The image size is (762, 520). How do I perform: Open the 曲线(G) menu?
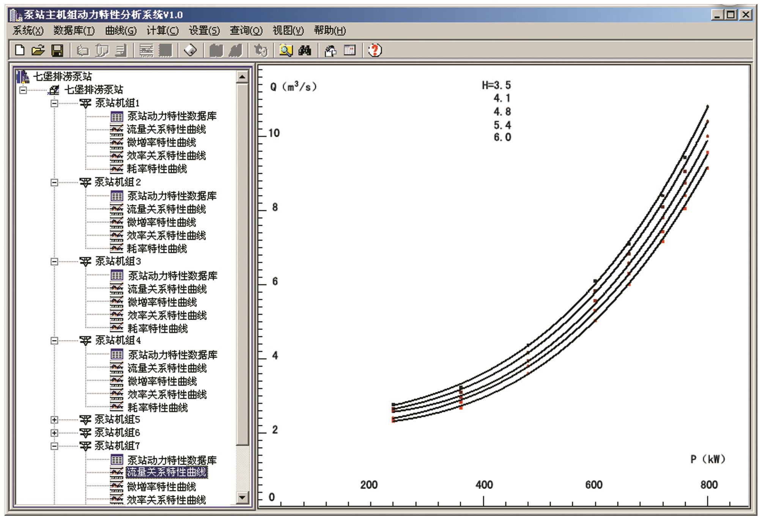click(x=121, y=30)
